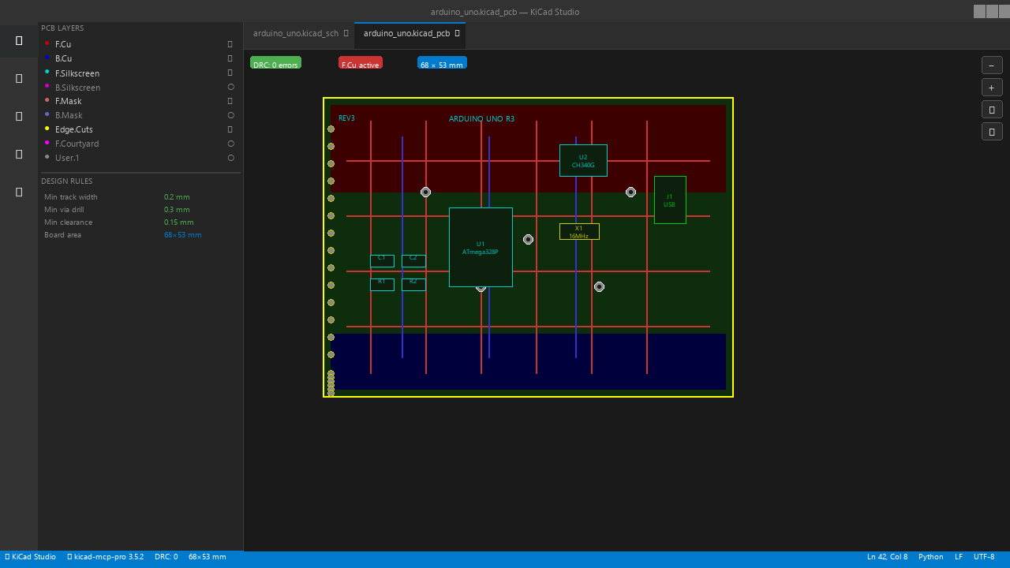1010x568 pixels.
Task: Click the green DRC: 0 errors badge
Action: (275, 63)
